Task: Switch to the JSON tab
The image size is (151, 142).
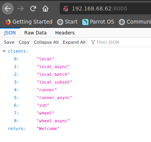Action: coord(10,33)
